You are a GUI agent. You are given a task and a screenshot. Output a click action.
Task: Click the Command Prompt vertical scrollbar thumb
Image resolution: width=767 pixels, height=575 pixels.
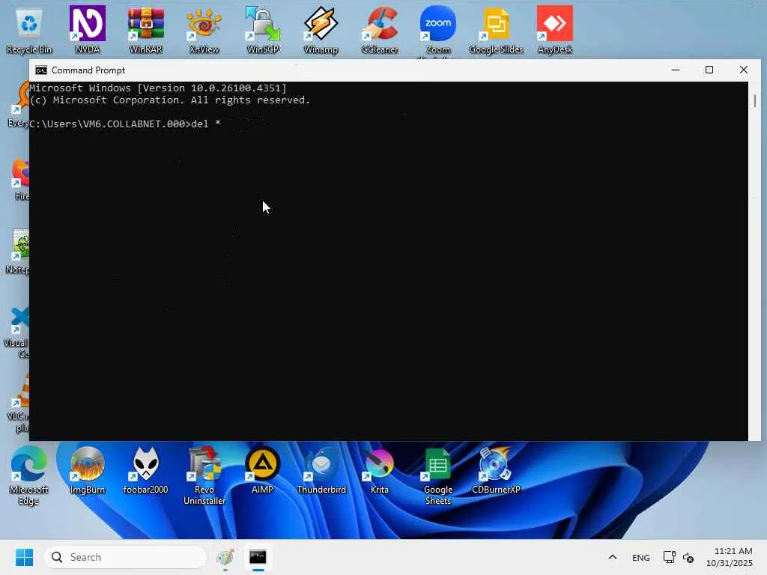(755, 101)
